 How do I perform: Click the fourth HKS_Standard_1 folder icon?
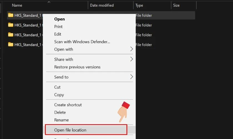[x=11, y=44]
